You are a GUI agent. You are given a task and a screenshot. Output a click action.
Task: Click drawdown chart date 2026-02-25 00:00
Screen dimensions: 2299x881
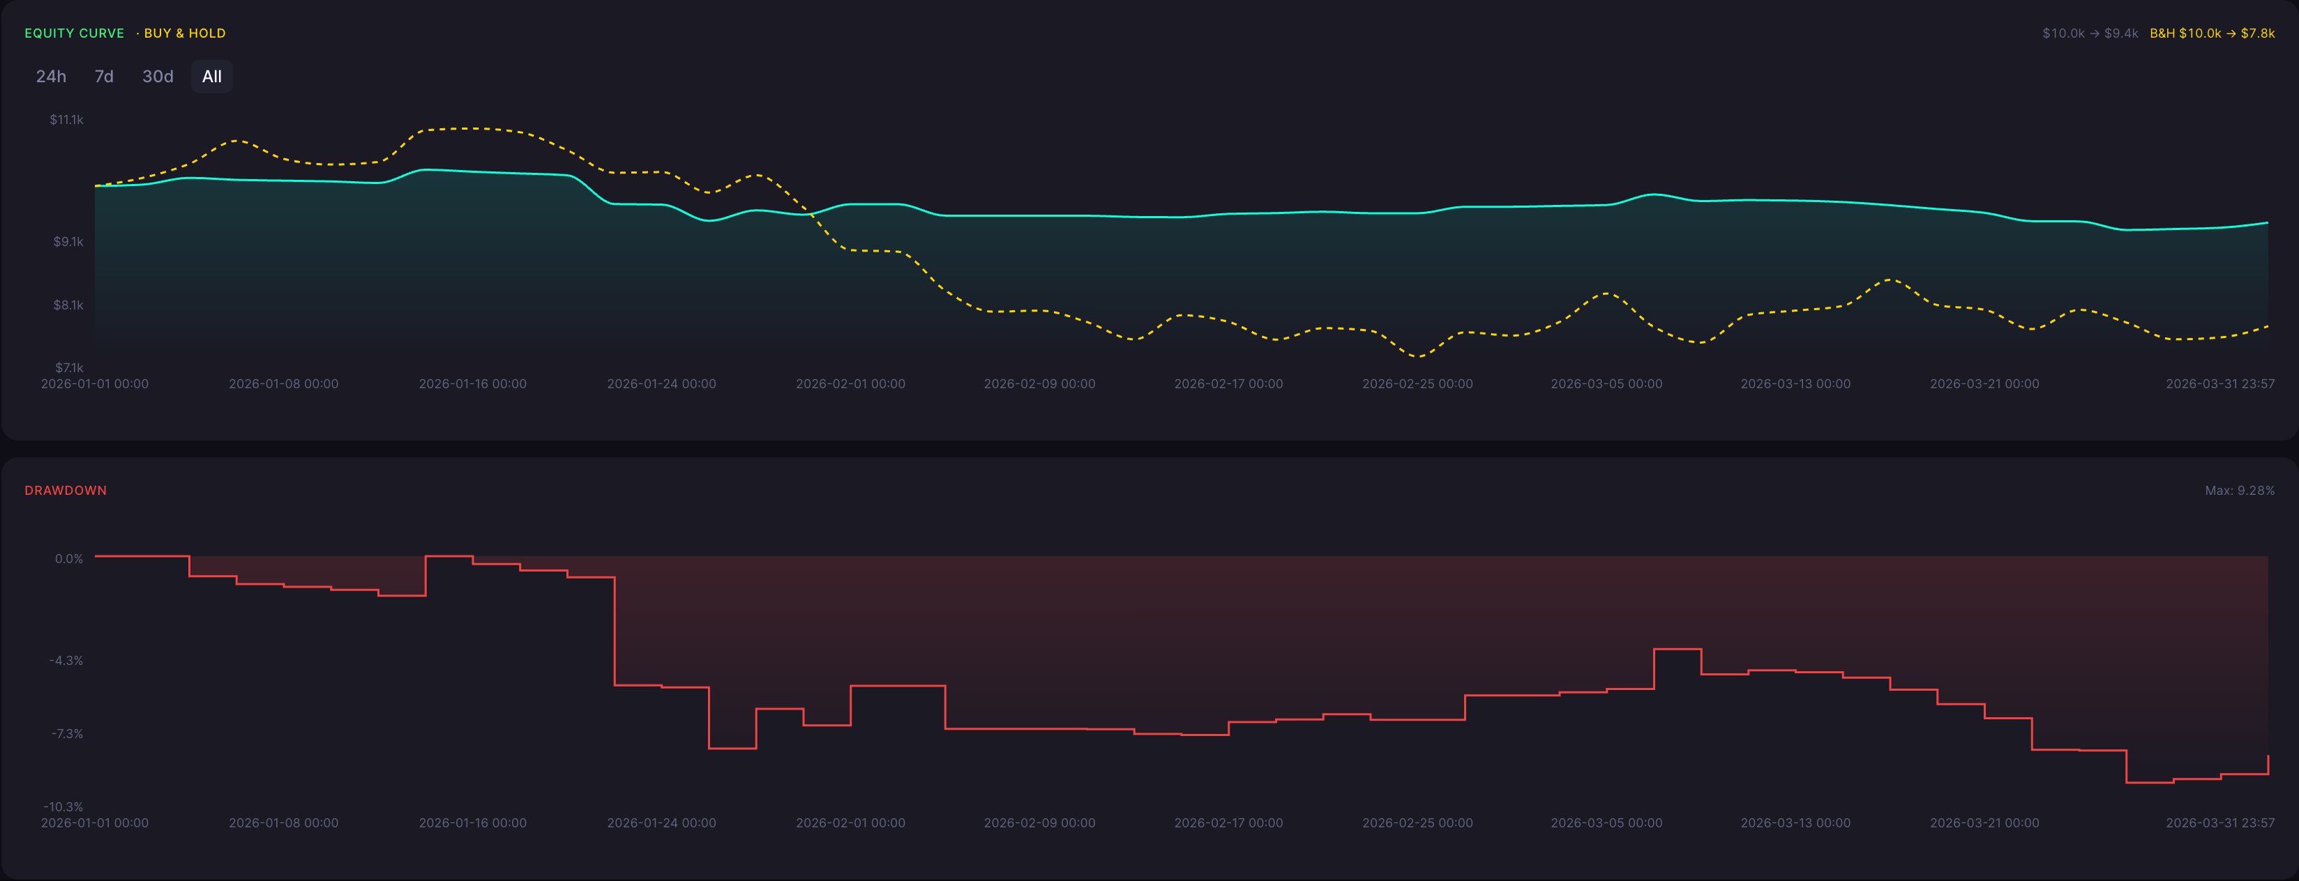(1417, 823)
